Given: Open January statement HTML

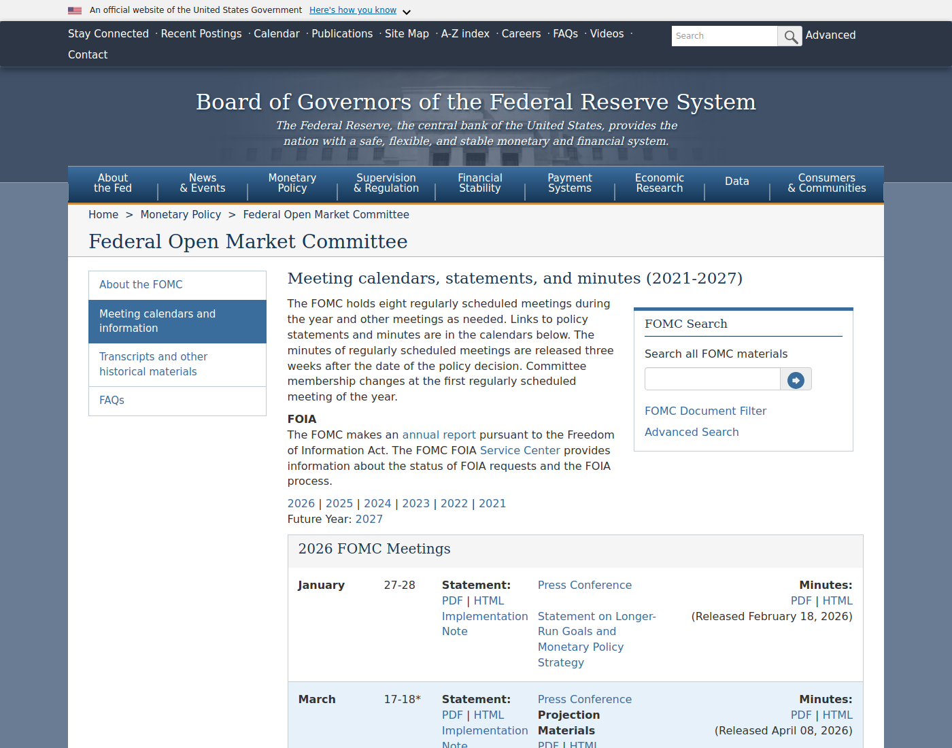Looking at the screenshot, I should tap(489, 601).
